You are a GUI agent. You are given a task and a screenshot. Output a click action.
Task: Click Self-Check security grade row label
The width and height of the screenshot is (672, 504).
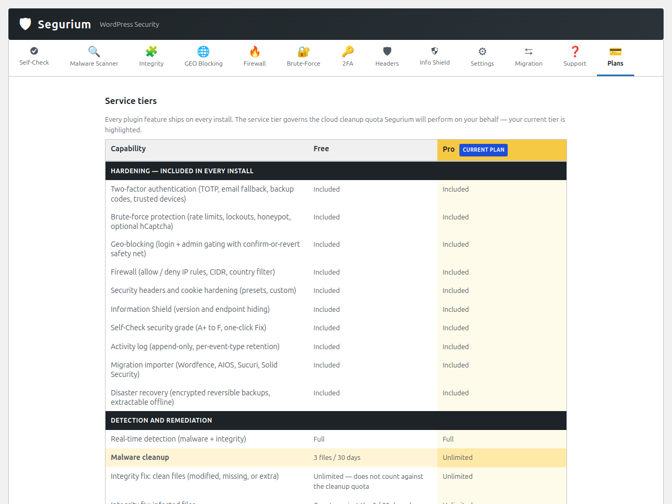(188, 328)
